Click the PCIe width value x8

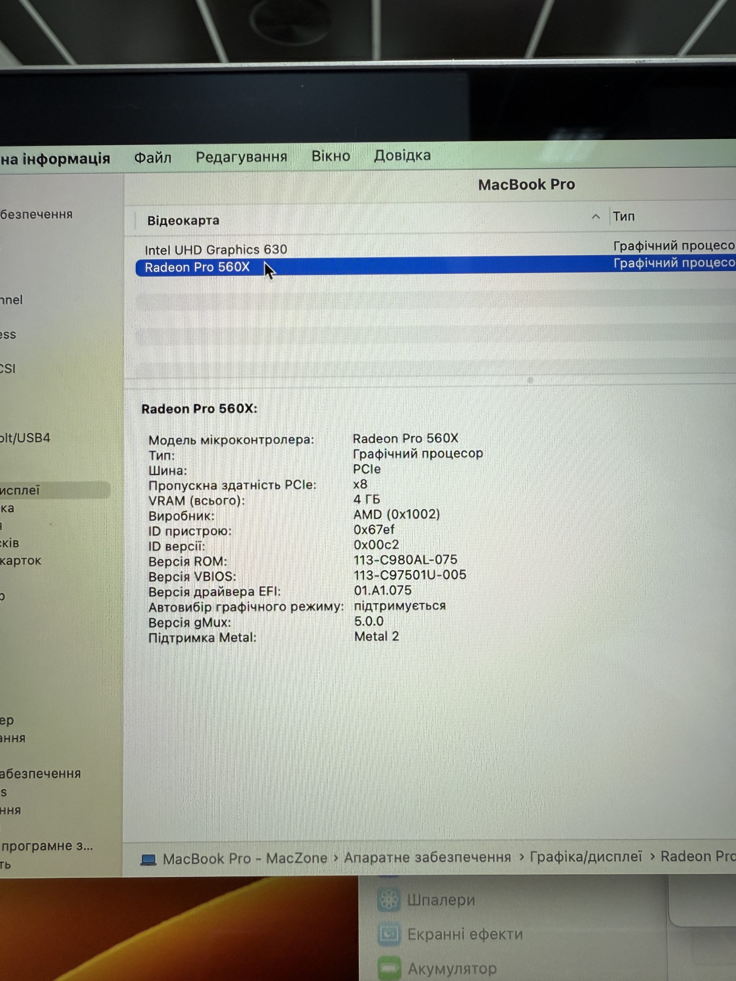click(x=360, y=484)
